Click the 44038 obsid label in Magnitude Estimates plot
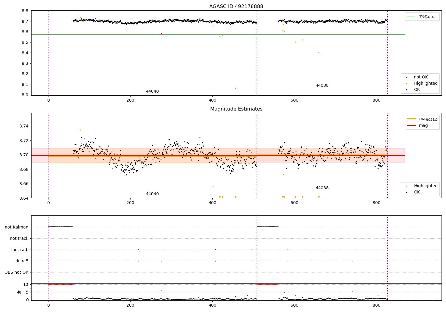 [x=322, y=188]
